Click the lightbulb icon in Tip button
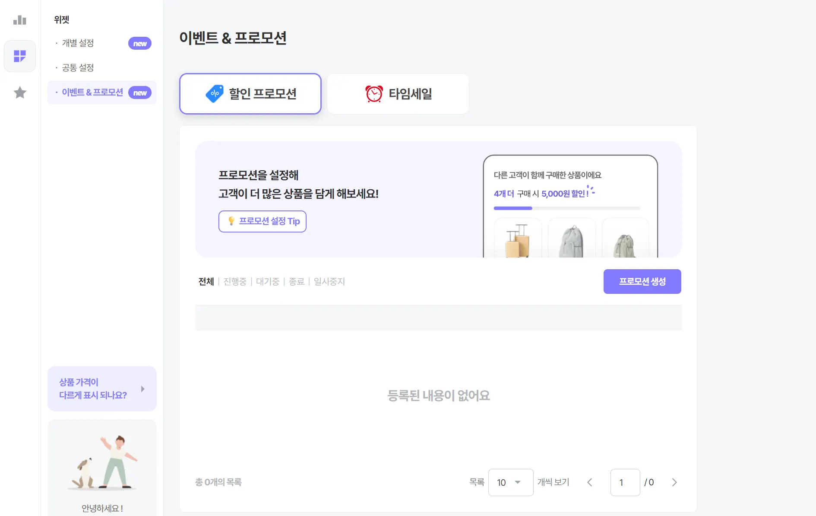The image size is (816, 516). pyautogui.click(x=231, y=221)
